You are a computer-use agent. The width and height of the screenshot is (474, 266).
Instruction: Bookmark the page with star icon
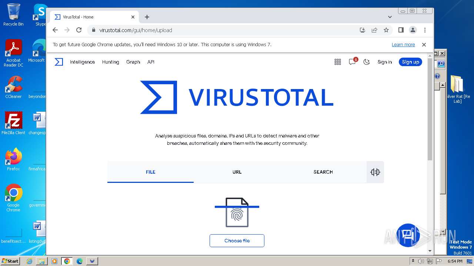tap(386, 30)
